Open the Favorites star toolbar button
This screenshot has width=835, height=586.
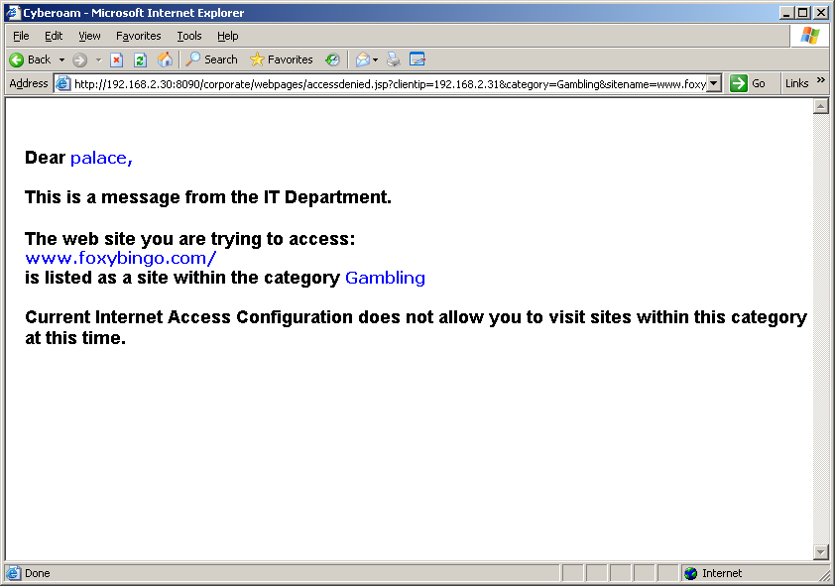click(x=282, y=59)
